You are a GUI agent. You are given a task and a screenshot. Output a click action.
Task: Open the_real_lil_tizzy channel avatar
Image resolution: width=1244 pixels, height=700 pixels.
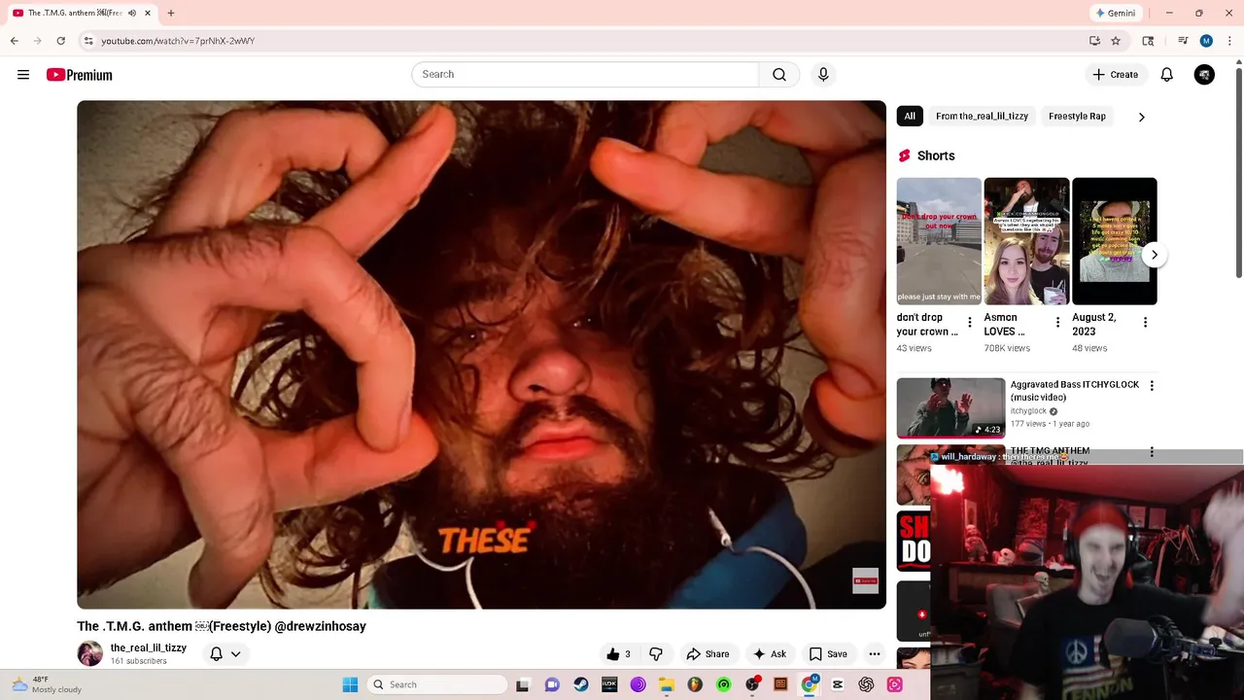point(90,654)
